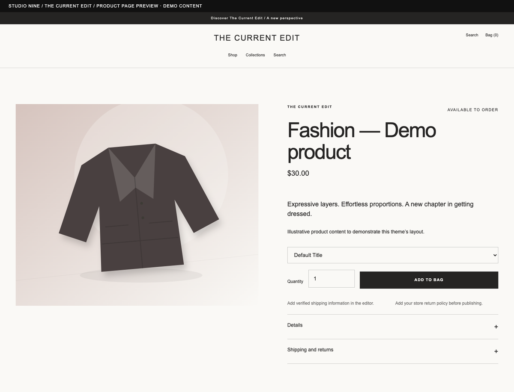
Task: Click the store return policy note
Action: tap(439, 304)
